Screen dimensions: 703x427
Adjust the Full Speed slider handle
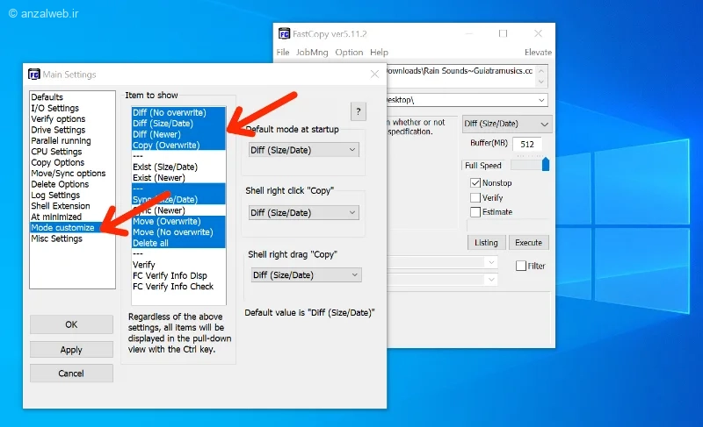[545, 164]
